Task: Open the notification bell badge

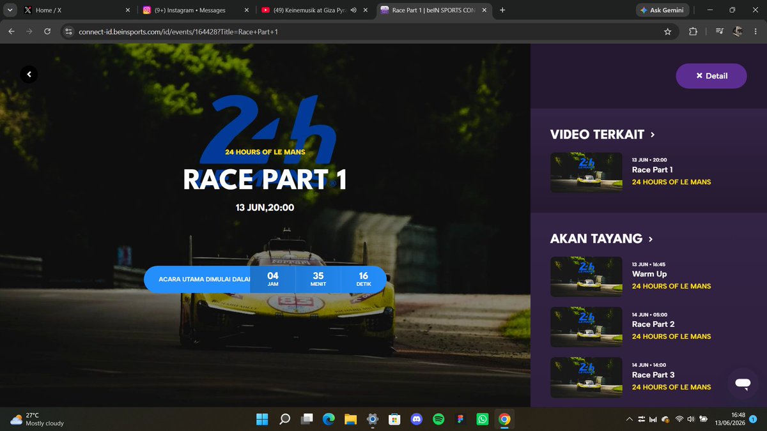Action: point(753,419)
